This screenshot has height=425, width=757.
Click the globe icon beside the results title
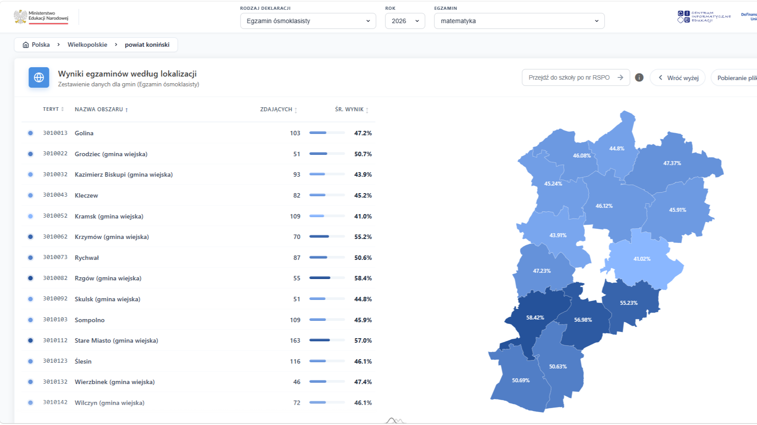click(39, 77)
